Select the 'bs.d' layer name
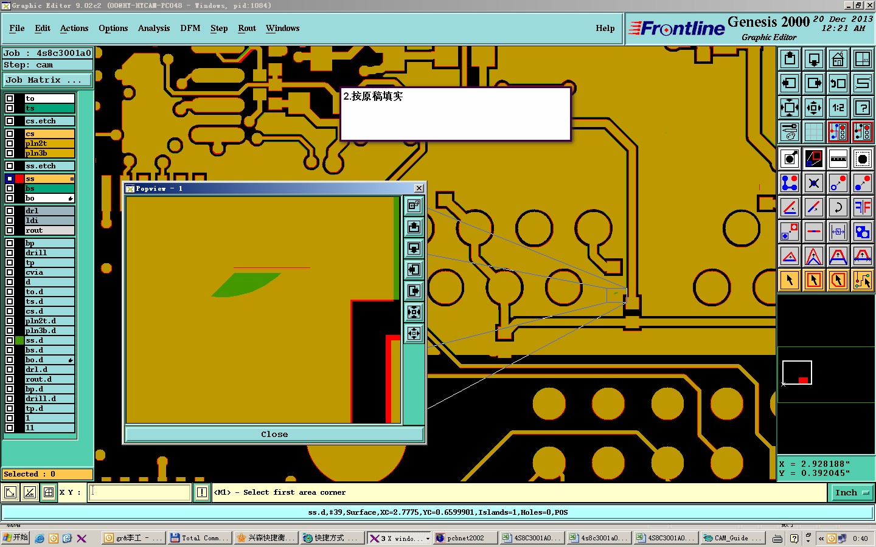Image resolution: width=876 pixels, height=547 pixels. [49, 350]
